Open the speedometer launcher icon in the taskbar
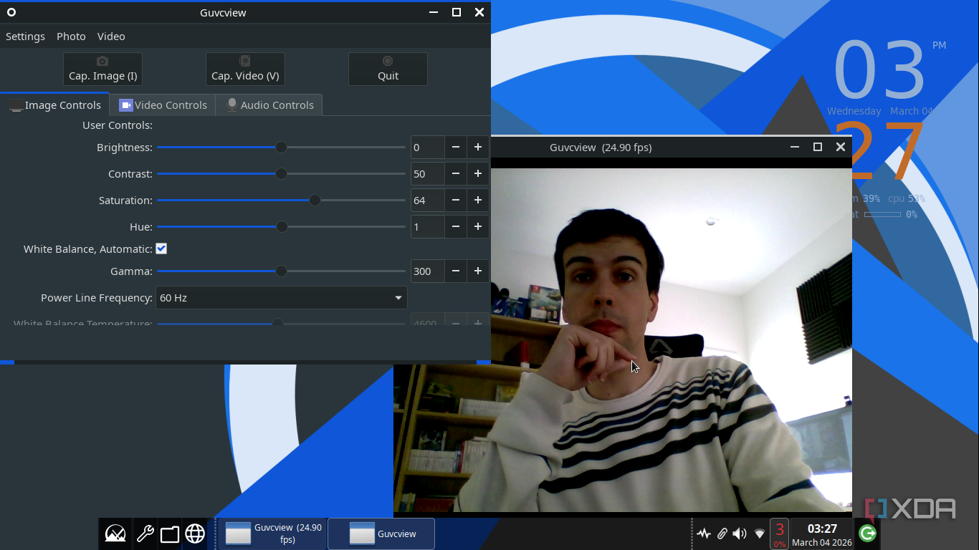The height and width of the screenshot is (550, 979). click(115, 534)
